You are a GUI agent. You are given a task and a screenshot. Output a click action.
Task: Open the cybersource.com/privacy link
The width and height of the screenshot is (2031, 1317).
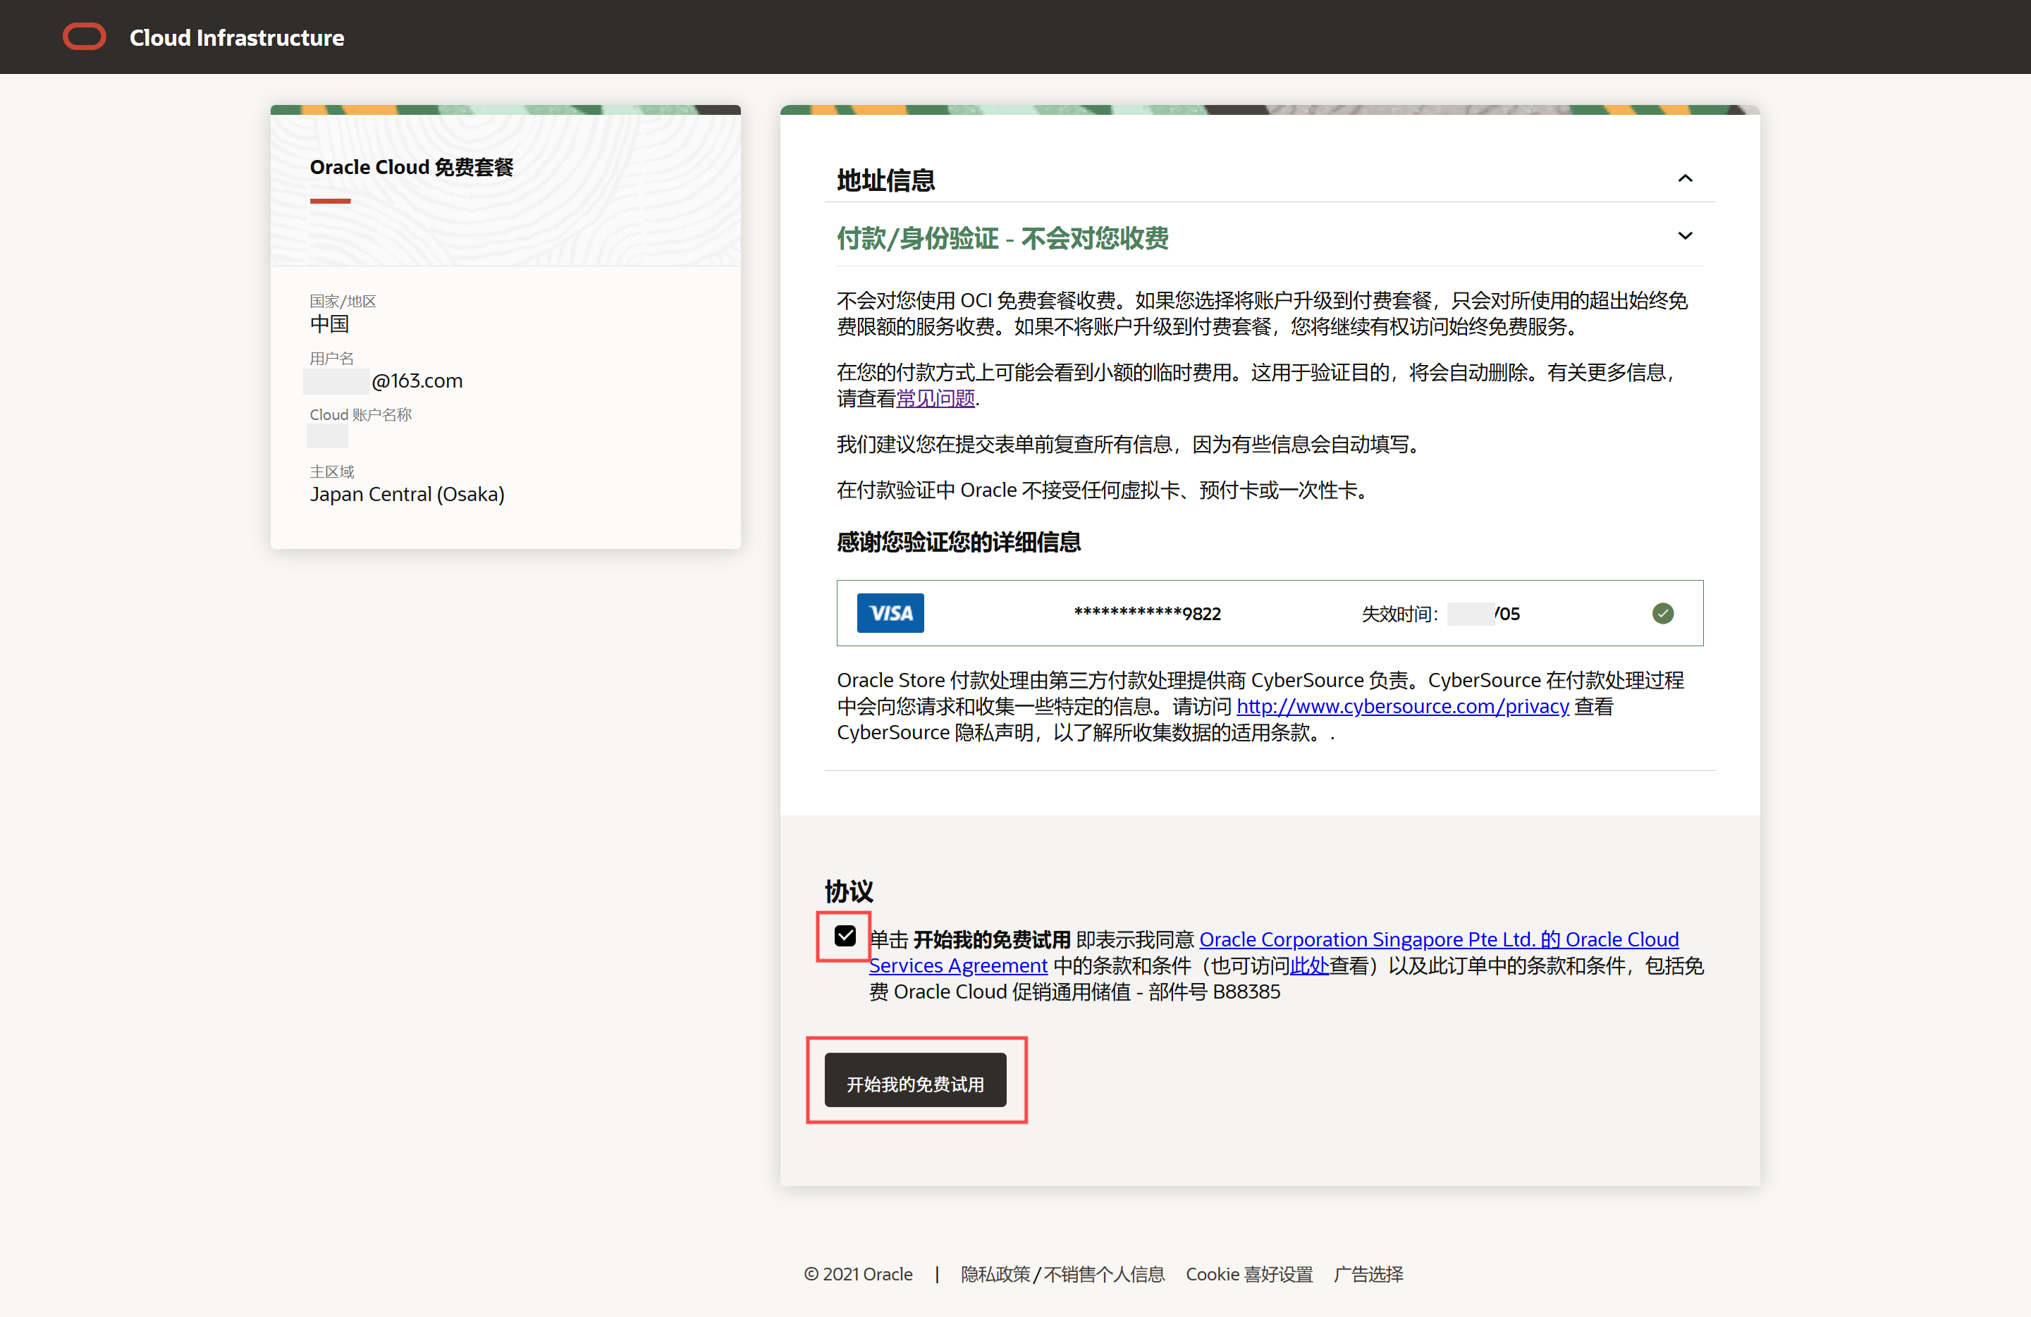click(1402, 706)
